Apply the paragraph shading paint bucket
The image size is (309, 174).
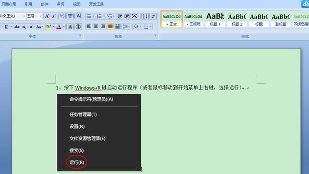click(136, 27)
